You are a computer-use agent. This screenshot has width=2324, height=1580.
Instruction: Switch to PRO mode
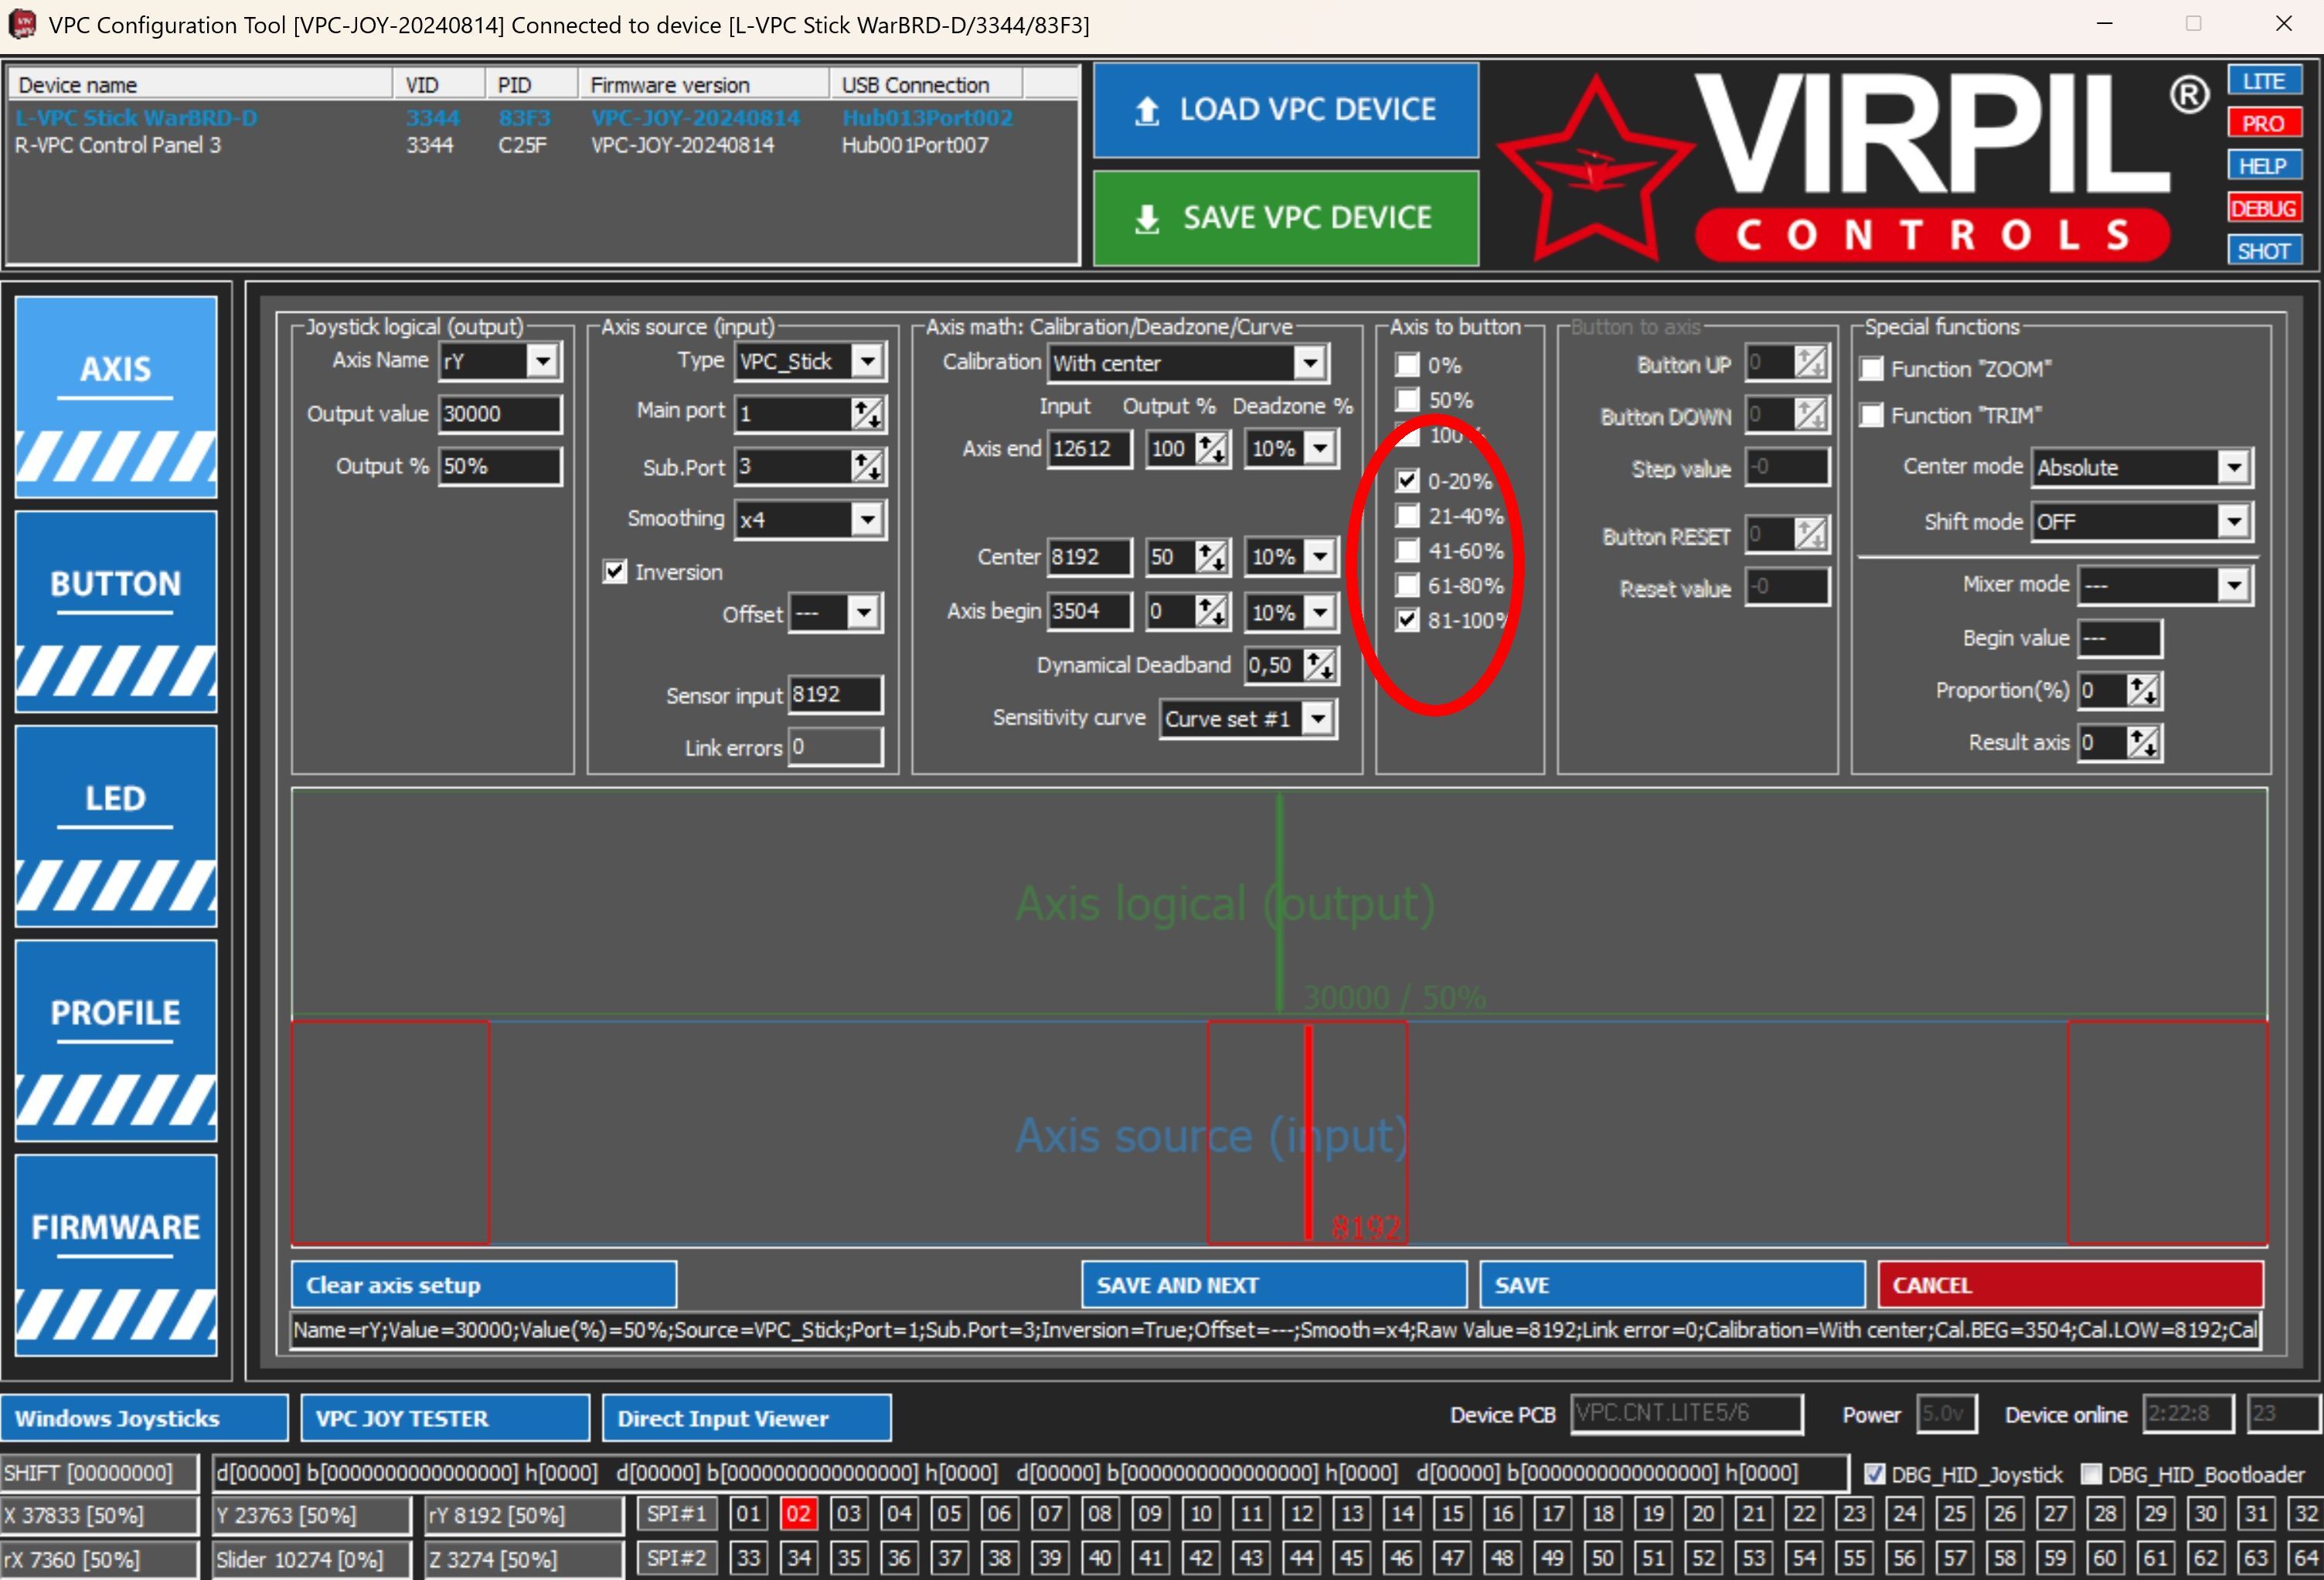click(2264, 123)
